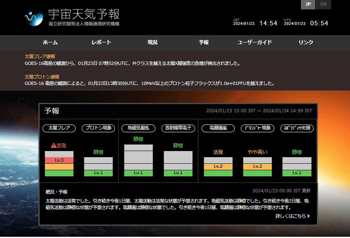The image size is (350, 238).
Task: Open the レポート menu item
Action: tap(101, 42)
